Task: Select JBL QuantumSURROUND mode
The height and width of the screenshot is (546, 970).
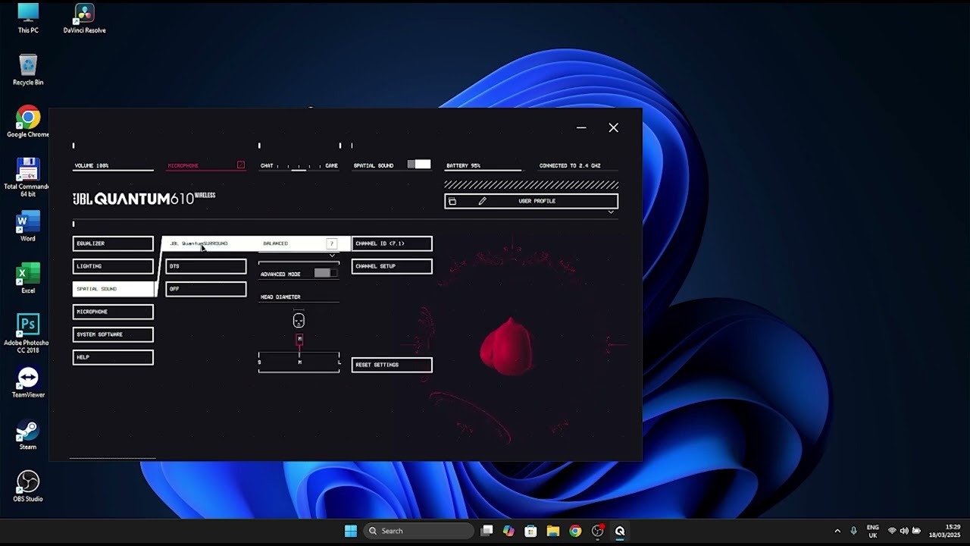Action: [205, 243]
